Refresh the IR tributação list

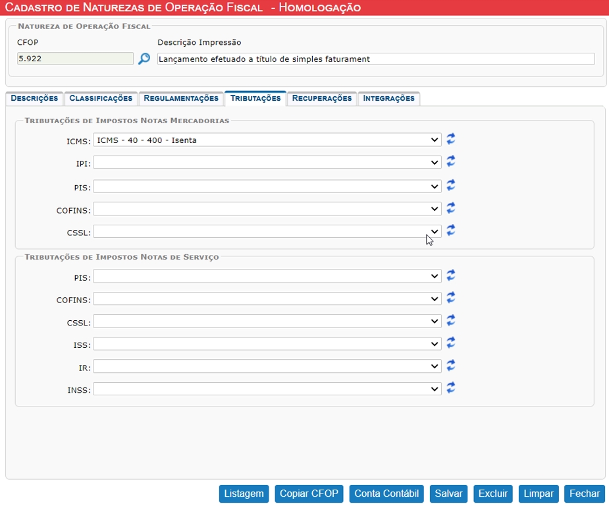pyautogui.click(x=450, y=366)
